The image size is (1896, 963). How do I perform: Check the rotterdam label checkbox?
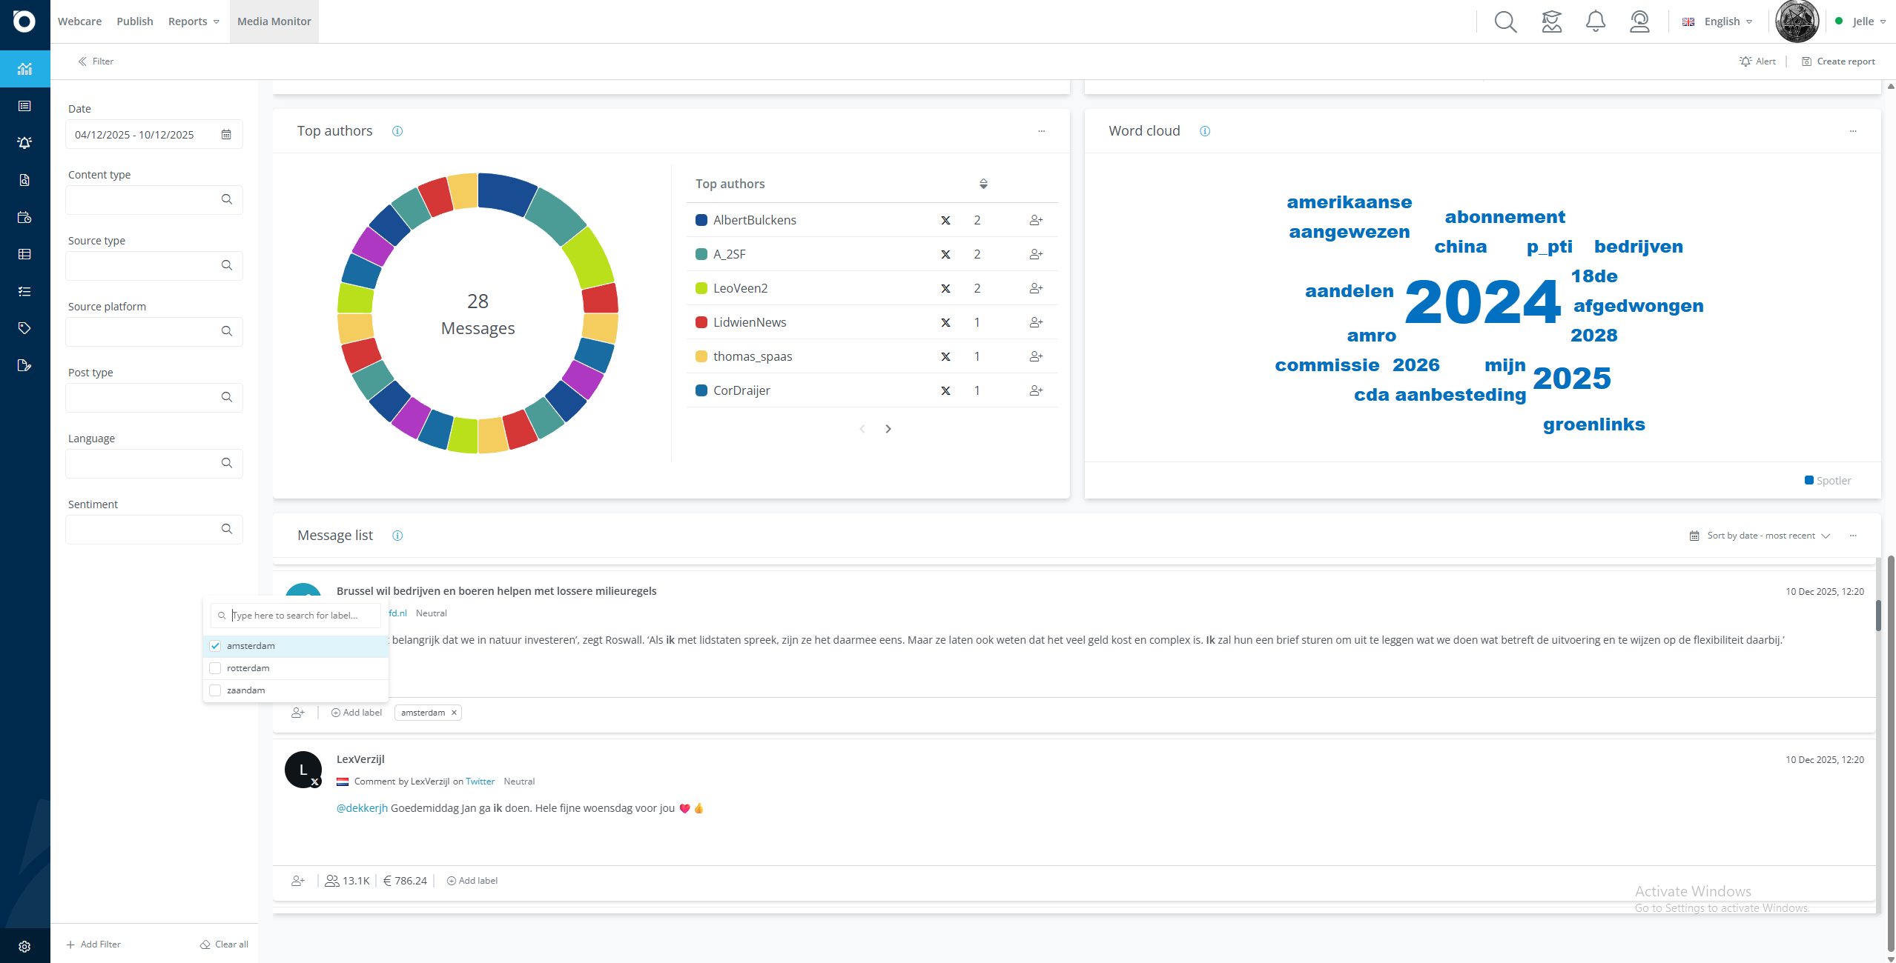(x=215, y=668)
